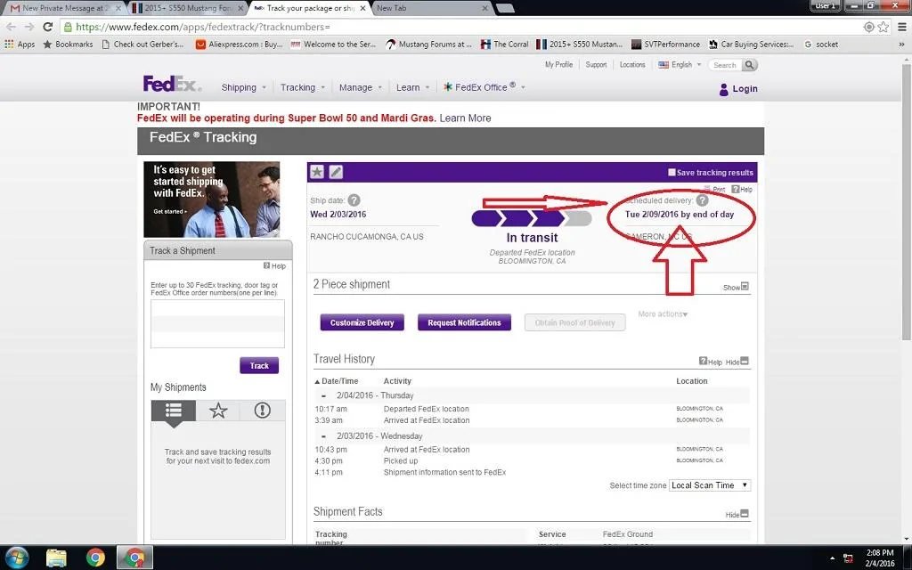This screenshot has height=570, width=912.
Task: Select the starred shipments icon
Action: click(218, 411)
